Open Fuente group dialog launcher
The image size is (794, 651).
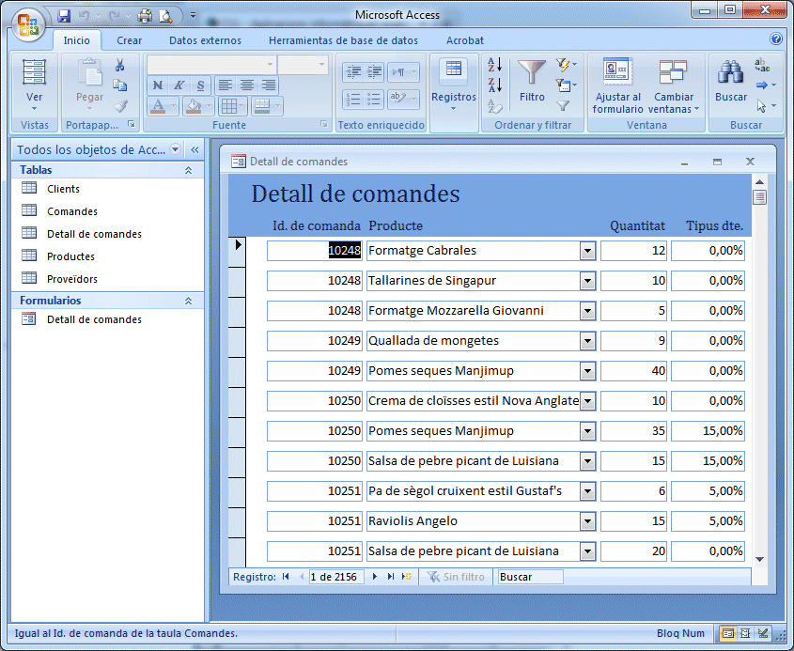click(323, 124)
